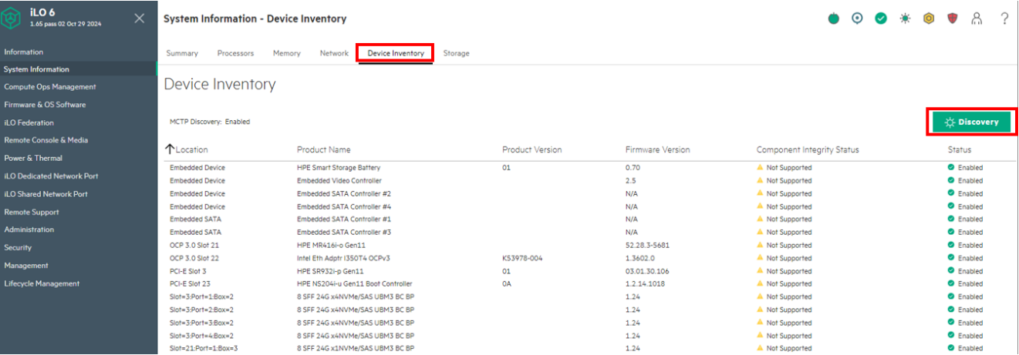
Task: Click the Slot=3:Port=1:Box=2 location cell
Action: coord(201,296)
